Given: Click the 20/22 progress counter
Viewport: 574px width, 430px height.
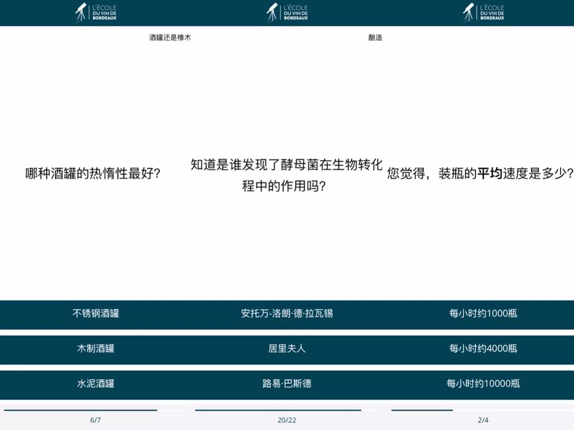Looking at the screenshot, I should pos(287,420).
